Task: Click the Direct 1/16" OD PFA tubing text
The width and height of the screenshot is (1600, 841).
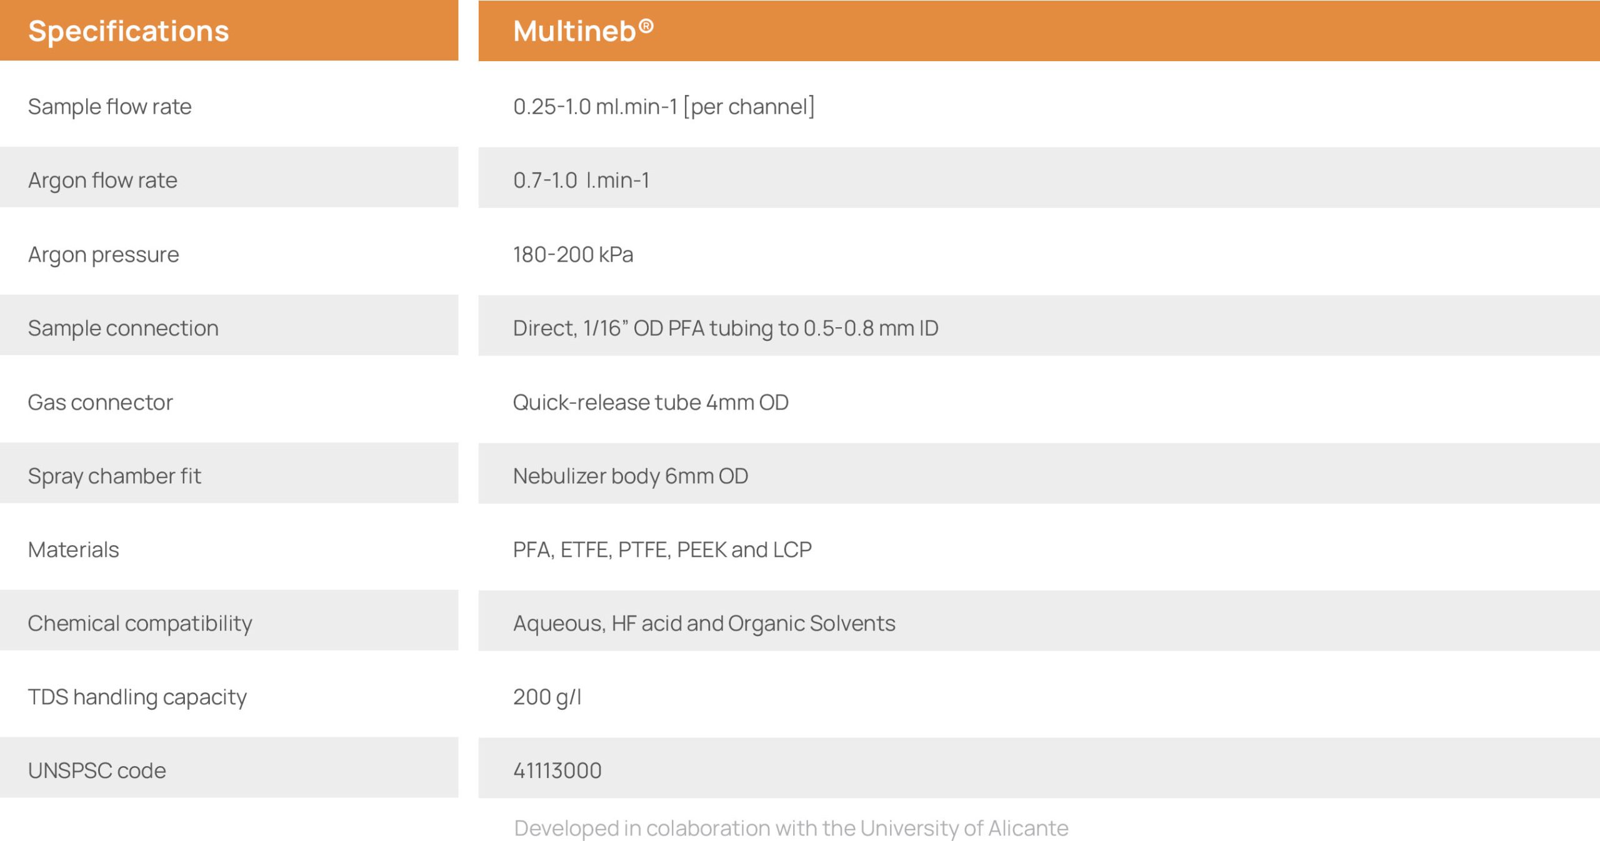Action: 726,328
